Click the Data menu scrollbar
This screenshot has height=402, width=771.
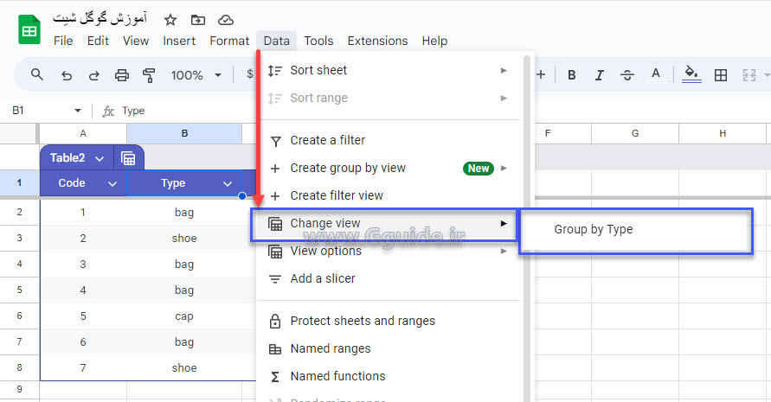[x=527, y=228]
